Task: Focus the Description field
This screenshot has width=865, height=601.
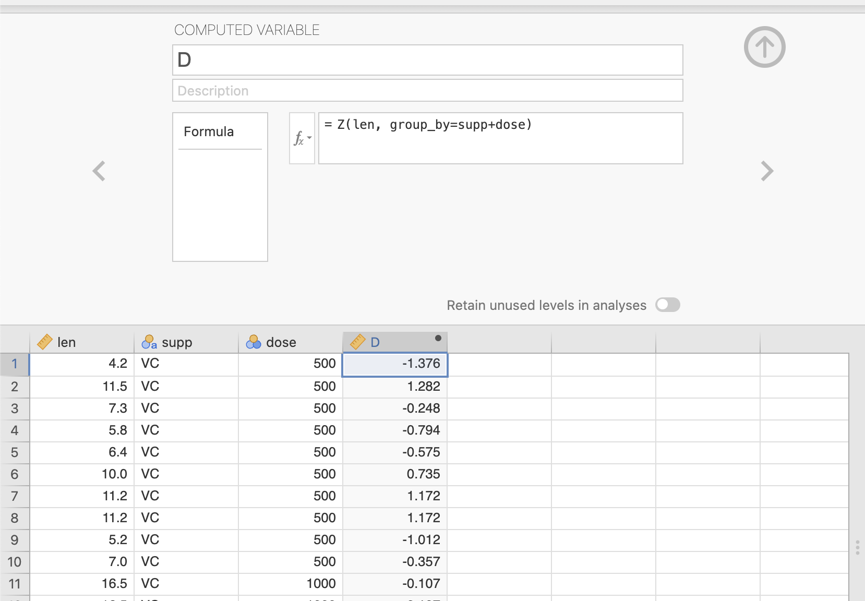Action: 427,90
